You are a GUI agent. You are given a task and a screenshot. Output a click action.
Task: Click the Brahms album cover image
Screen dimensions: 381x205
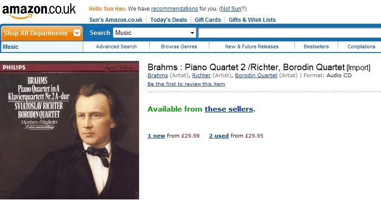pyautogui.click(x=69, y=130)
